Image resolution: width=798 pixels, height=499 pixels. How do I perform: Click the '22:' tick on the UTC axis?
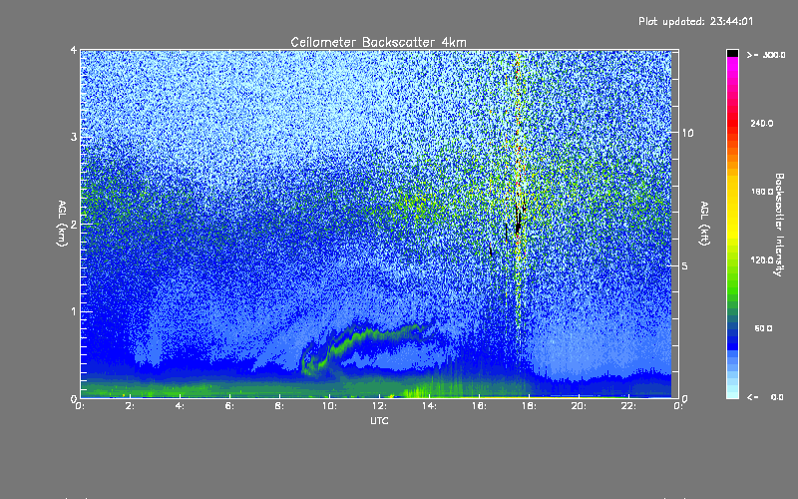coord(628,406)
